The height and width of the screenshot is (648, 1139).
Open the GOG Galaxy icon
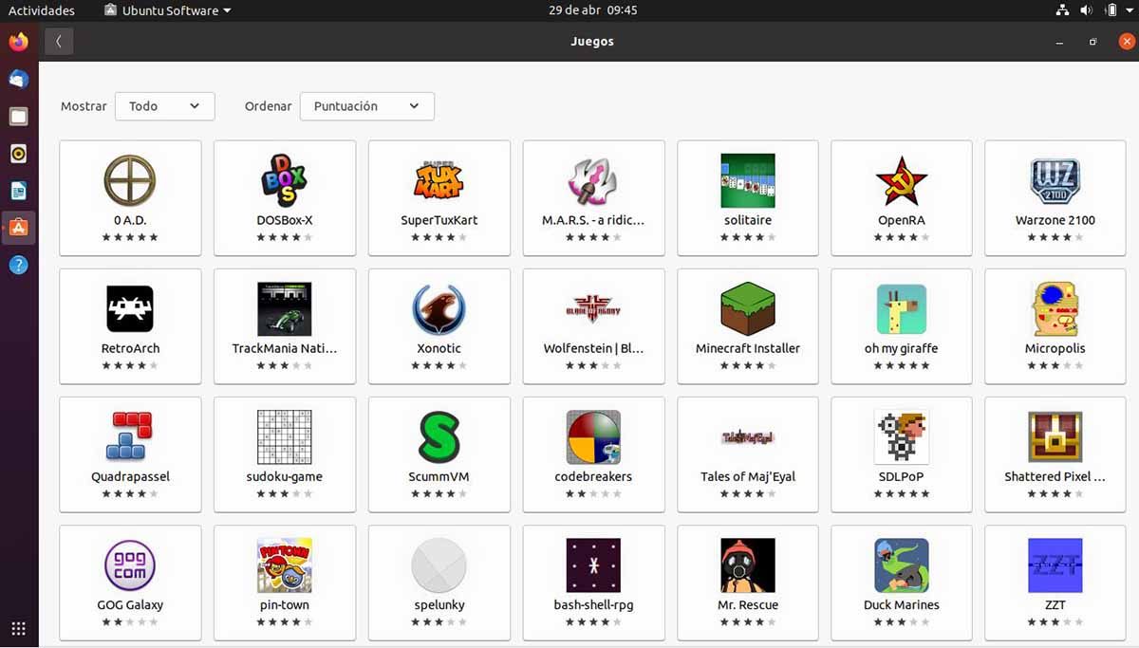(x=130, y=565)
